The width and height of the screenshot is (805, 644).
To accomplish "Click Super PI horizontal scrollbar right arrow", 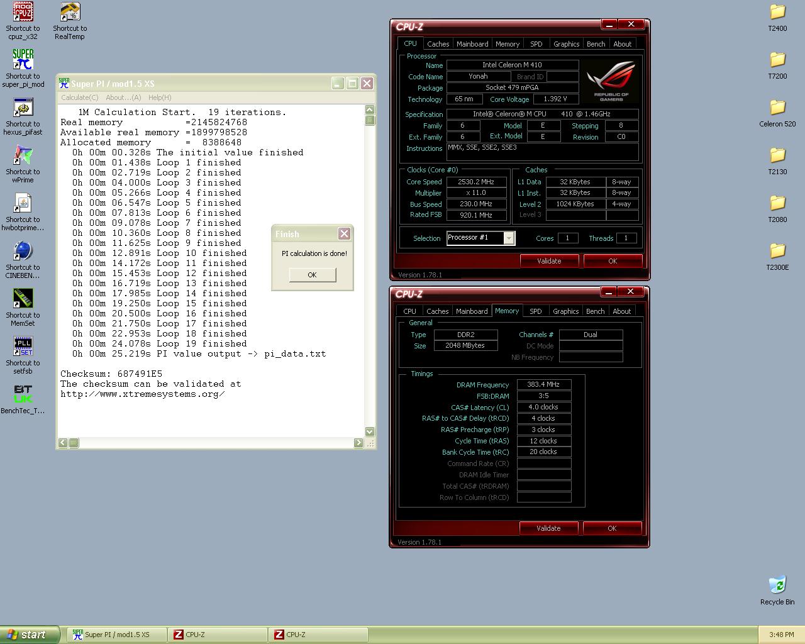I will 358,443.
